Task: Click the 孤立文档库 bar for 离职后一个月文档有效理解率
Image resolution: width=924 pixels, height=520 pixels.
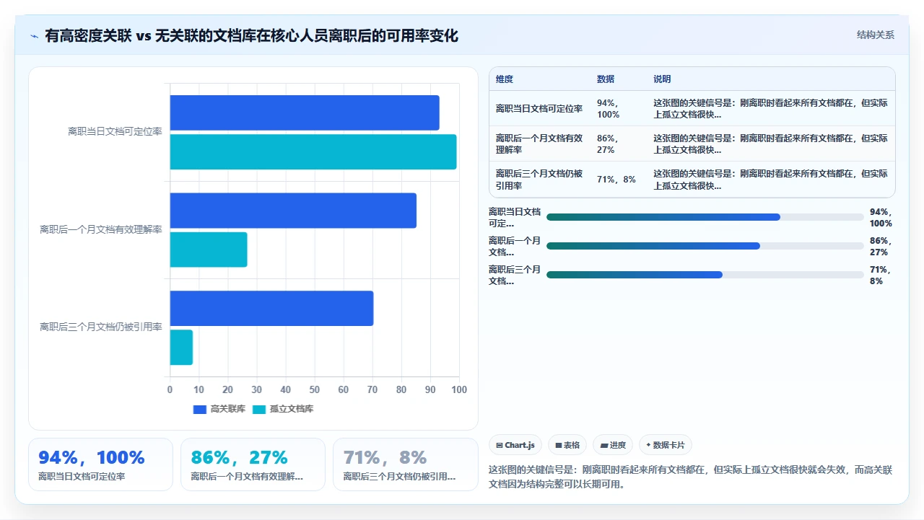Action: 209,250
